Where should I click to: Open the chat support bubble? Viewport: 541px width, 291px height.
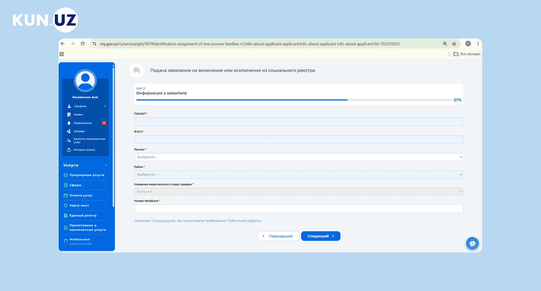(472, 243)
